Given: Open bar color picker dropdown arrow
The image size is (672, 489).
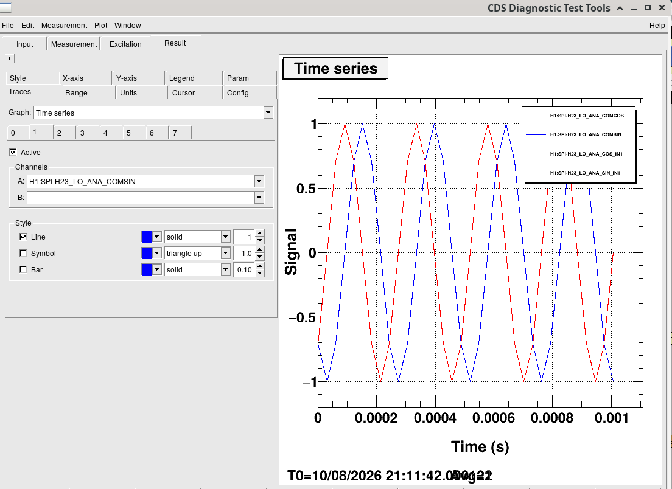Looking at the screenshot, I should click(x=157, y=270).
